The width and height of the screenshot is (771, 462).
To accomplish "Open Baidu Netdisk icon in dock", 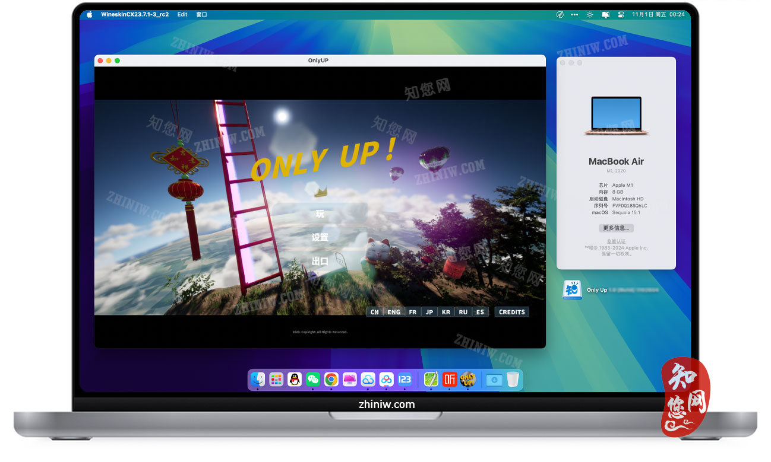I will pyautogui.click(x=387, y=379).
